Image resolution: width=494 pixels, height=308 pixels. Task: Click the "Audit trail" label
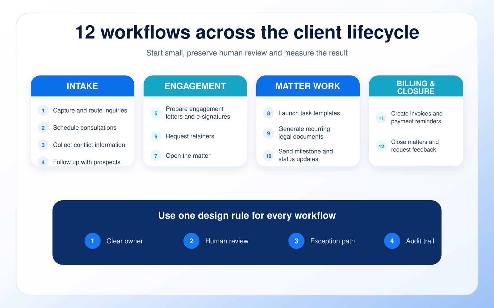point(420,241)
